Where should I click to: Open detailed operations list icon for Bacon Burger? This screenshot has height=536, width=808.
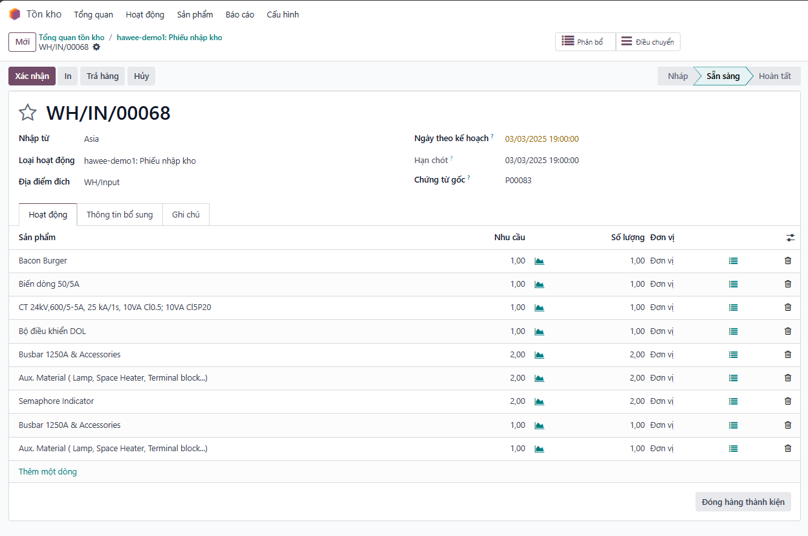733,261
